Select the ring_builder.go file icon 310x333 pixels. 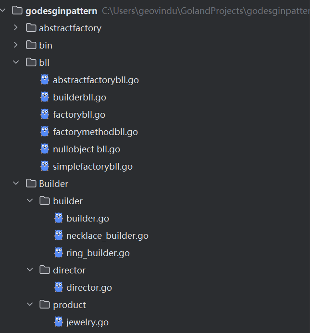point(59,253)
